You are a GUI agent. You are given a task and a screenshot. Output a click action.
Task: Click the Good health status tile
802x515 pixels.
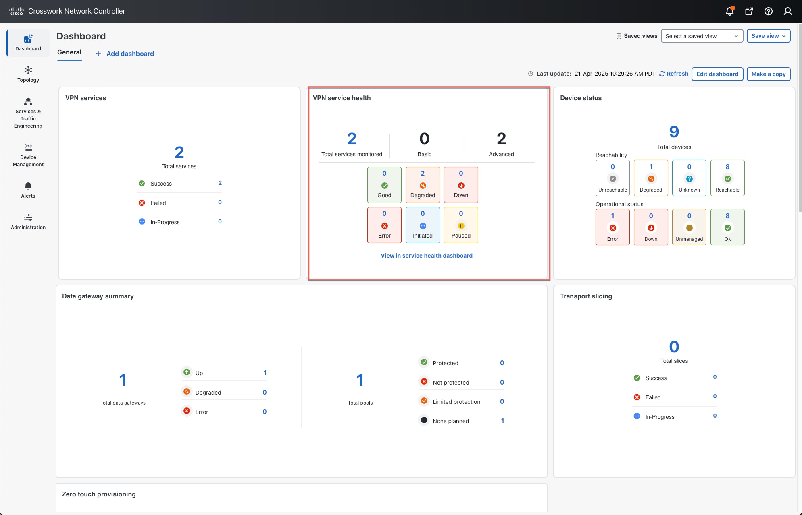click(384, 184)
